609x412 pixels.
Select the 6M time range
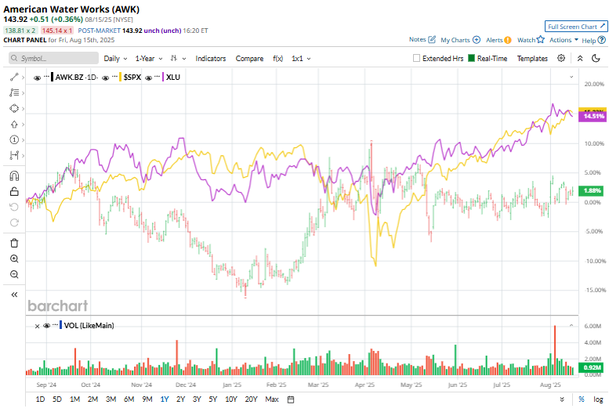pyautogui.click(x=129, y=399)
